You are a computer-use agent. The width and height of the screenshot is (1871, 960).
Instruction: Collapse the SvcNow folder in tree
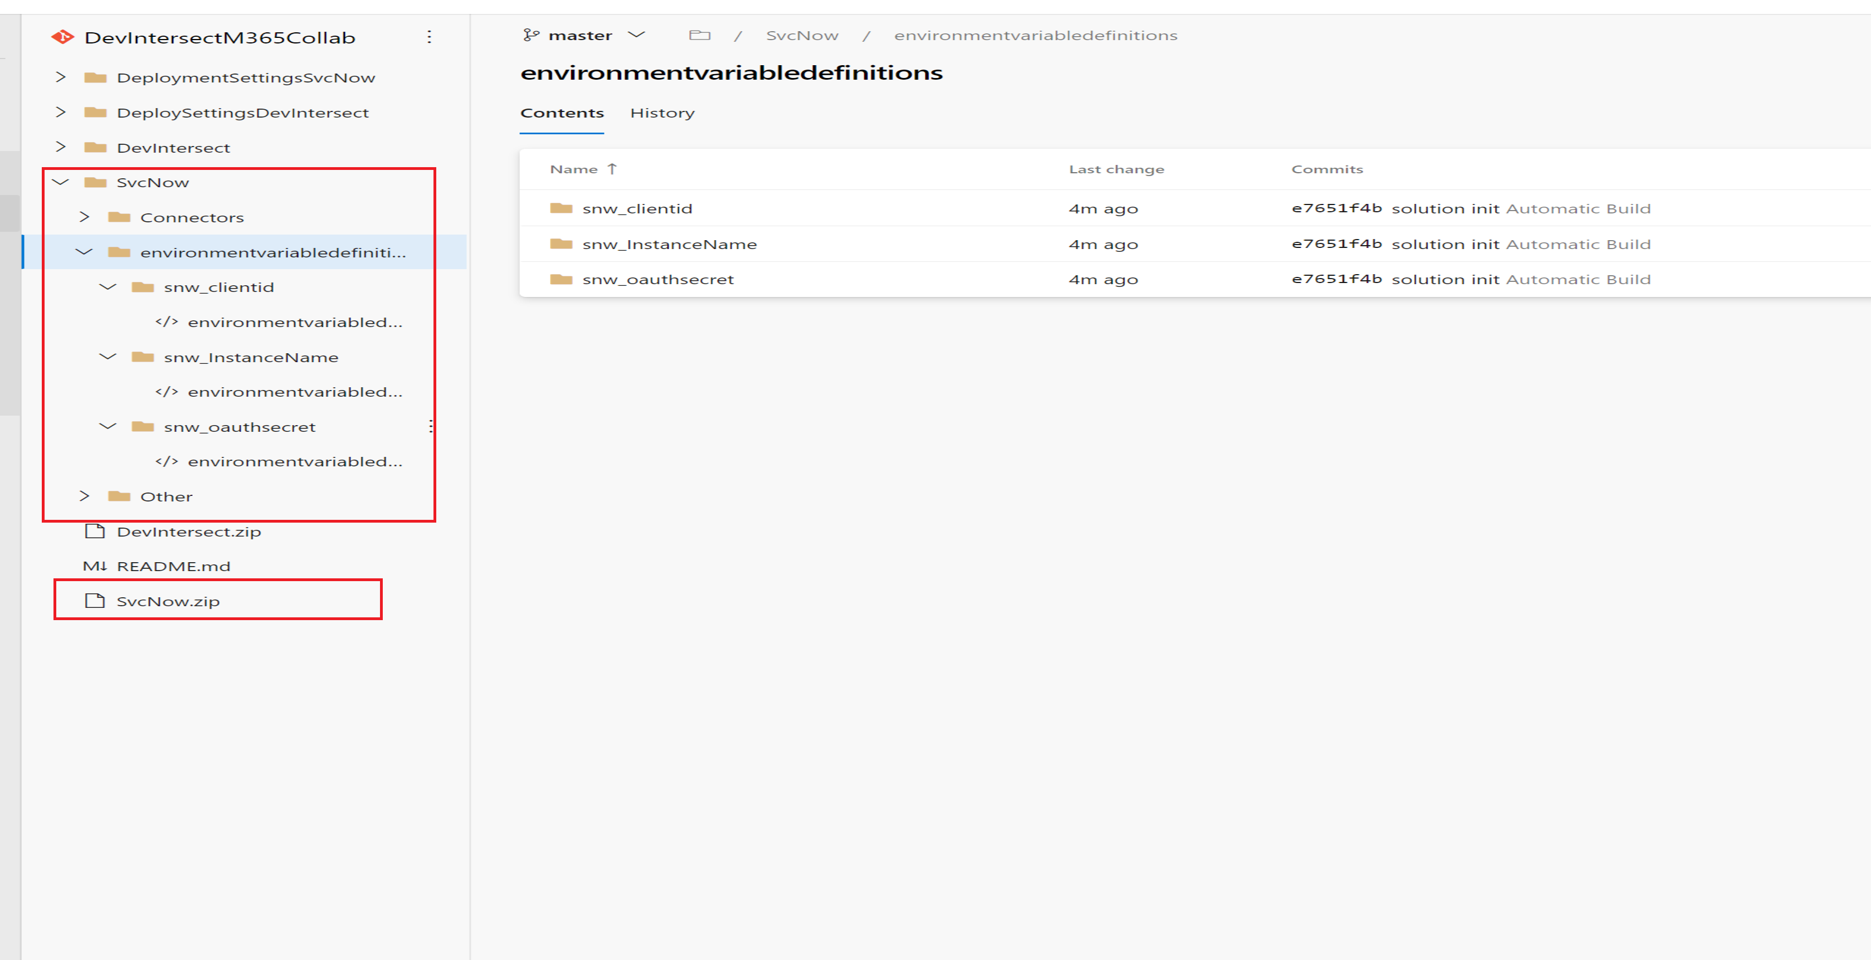61,182
